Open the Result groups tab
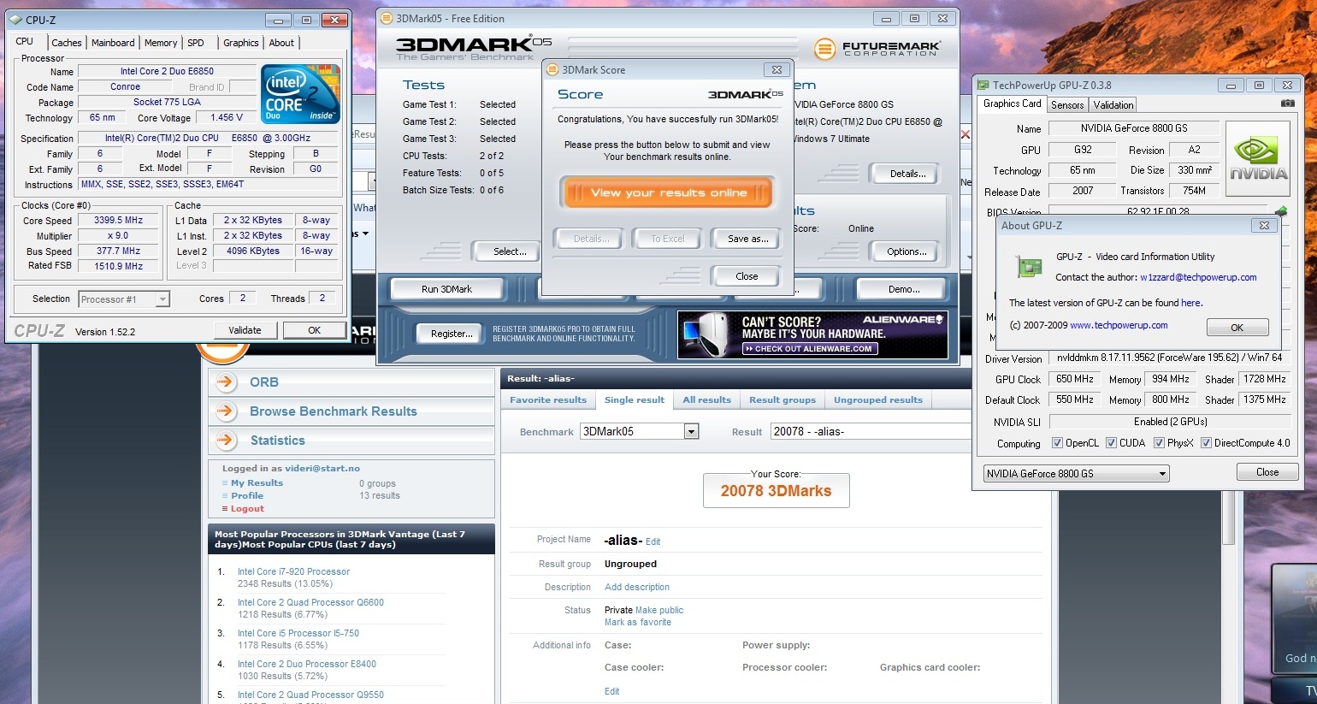The height and width of the screenshot is (704, 1317). tap(783, 400)
